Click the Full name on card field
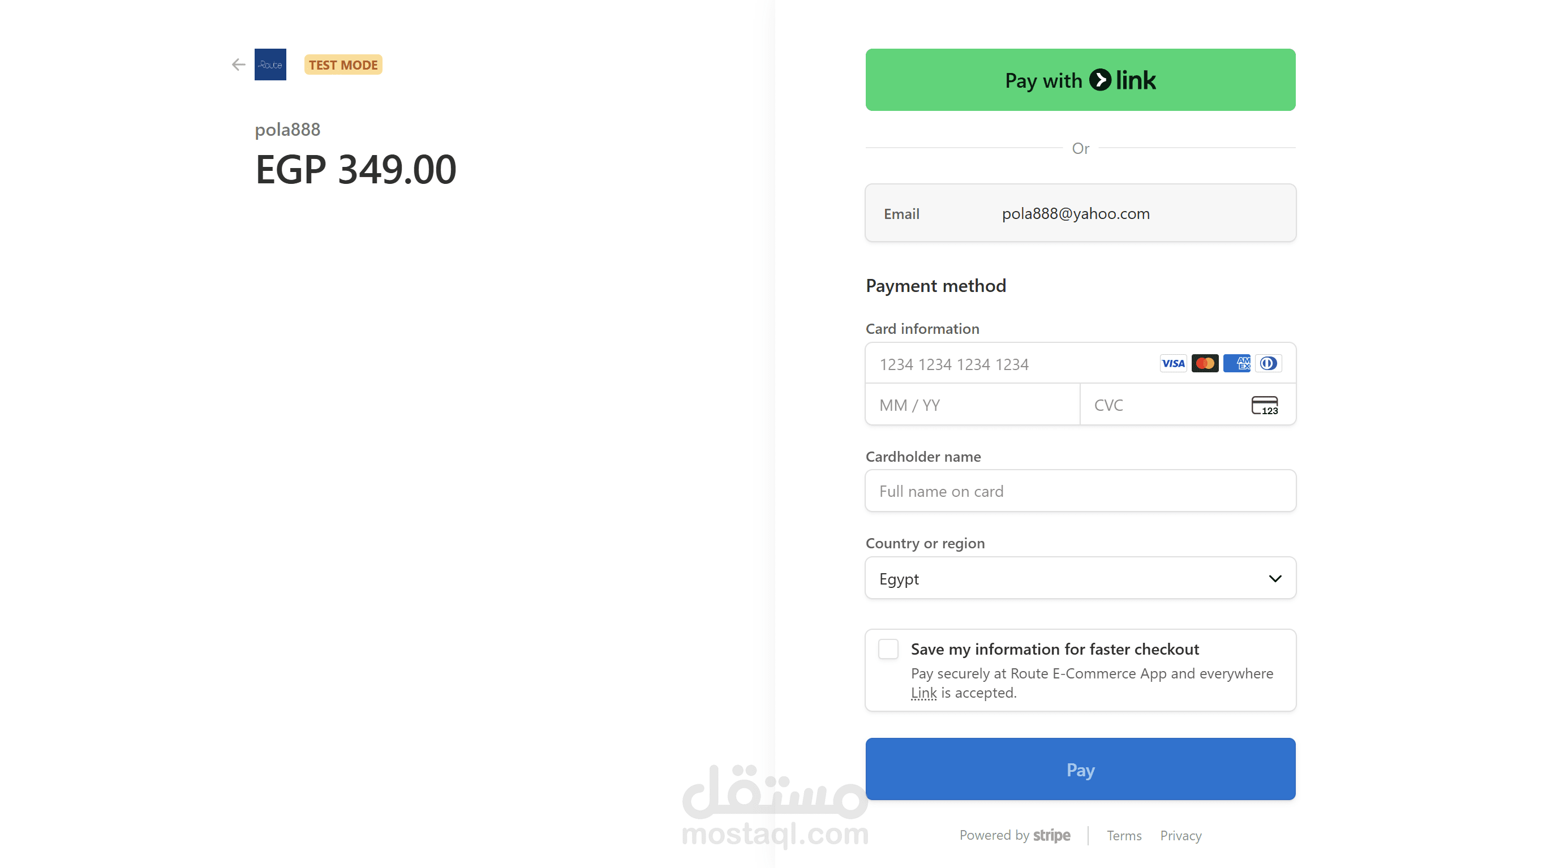1551x868 pixels. coord(1080,491)
